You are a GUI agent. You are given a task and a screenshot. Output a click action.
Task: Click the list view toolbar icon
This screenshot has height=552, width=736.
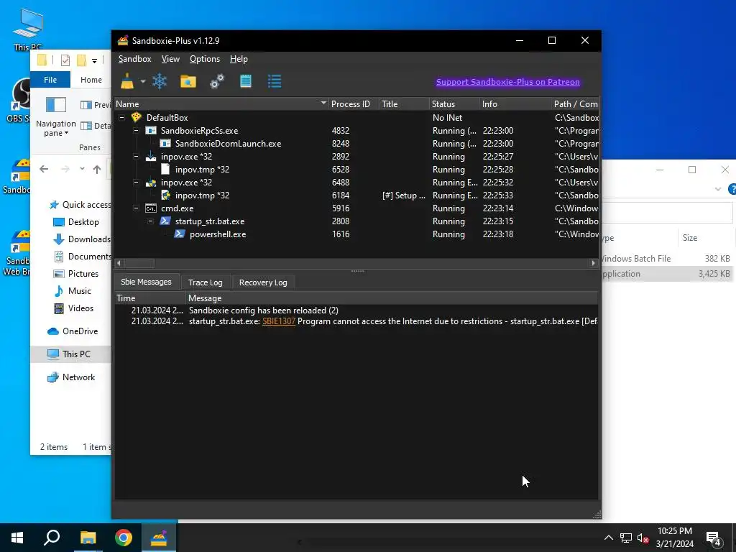[x=274, y=81]
